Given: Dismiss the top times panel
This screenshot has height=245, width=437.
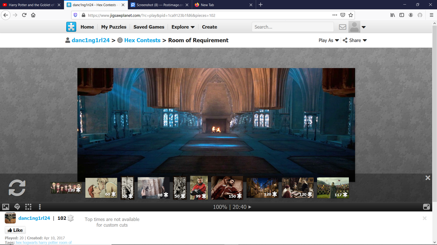Looking at the screenshot, I should click(425, 218).
